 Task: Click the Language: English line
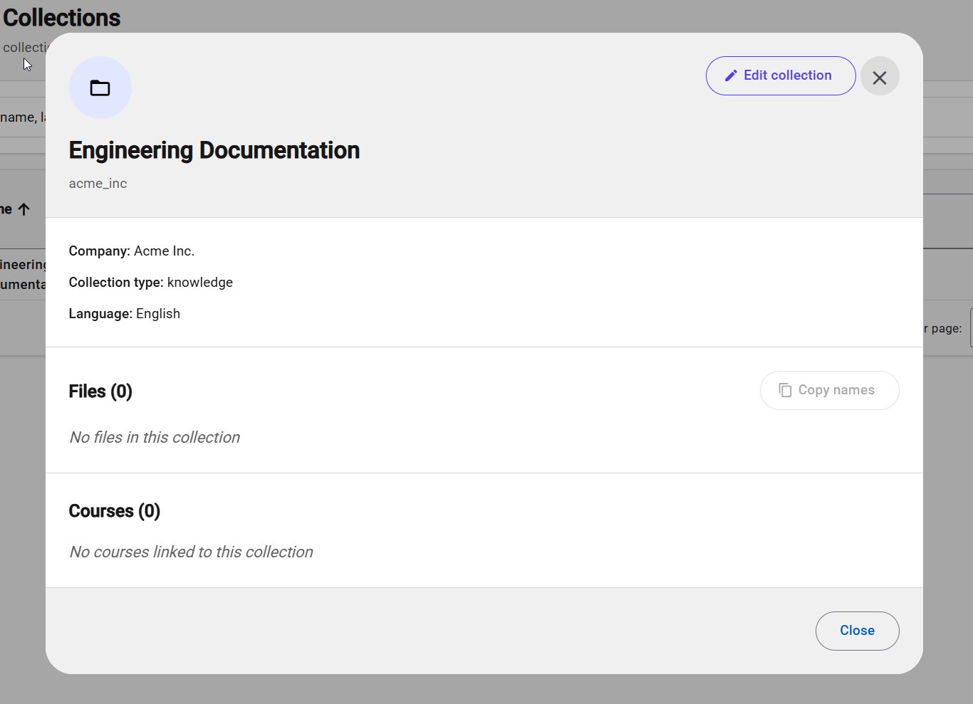(x=125, y=314)
